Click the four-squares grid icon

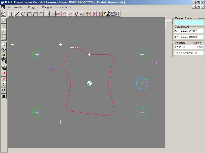[117, 14]
